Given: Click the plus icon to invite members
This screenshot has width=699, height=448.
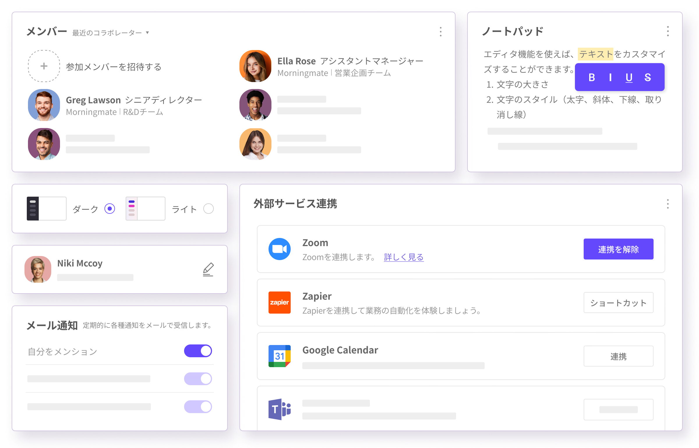Looking at the screenshot, I should [x=44, y=66].
